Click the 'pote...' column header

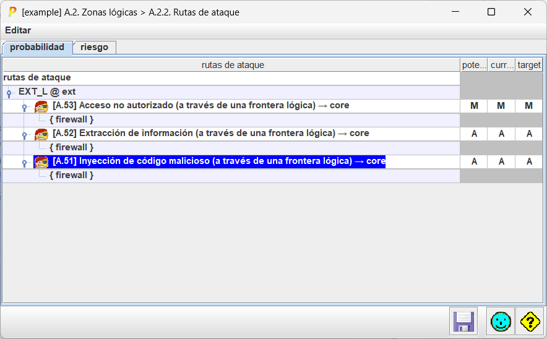pos(474,65)
